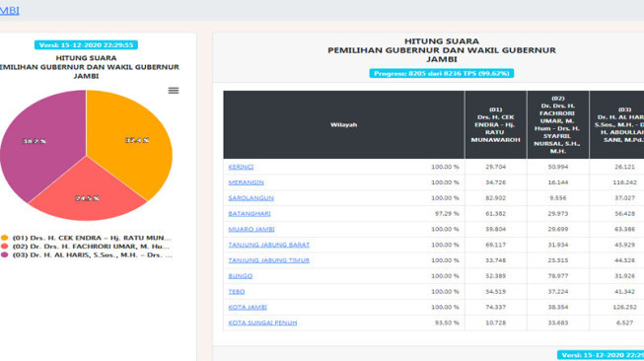
Task: Click the KERINCI value 29.704
Action: coord(496,167)
